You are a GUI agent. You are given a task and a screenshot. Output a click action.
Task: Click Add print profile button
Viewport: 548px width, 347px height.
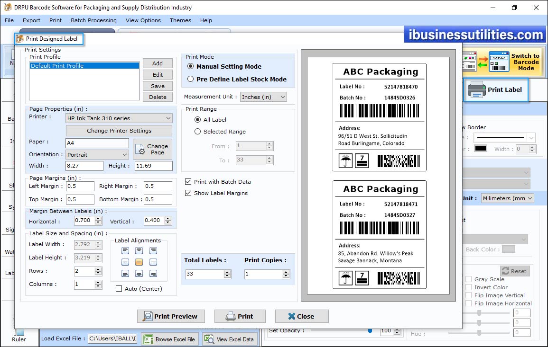point(158,63)
